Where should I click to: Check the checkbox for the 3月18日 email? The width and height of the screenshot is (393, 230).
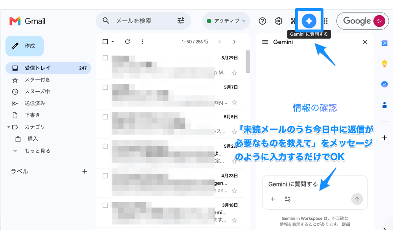[105, 205]
